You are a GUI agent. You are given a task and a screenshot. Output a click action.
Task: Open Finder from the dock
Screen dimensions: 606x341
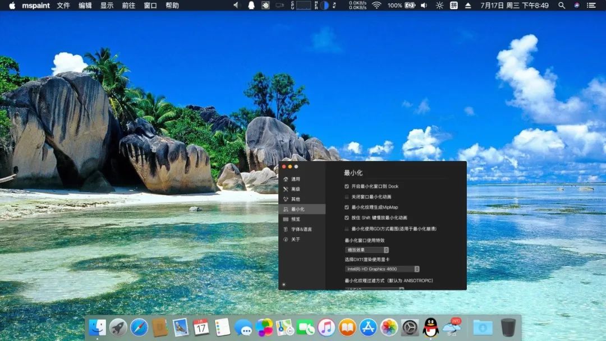(97, 328)
